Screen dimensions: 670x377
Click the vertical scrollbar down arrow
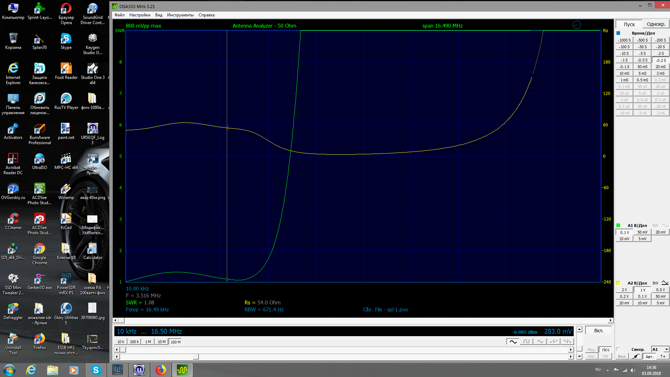[x=579, y=356]
